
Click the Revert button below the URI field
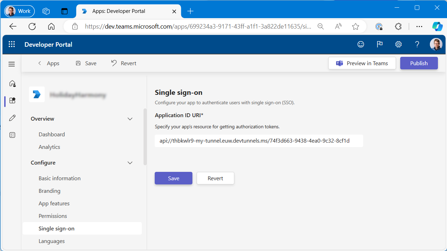coord(215,178)
